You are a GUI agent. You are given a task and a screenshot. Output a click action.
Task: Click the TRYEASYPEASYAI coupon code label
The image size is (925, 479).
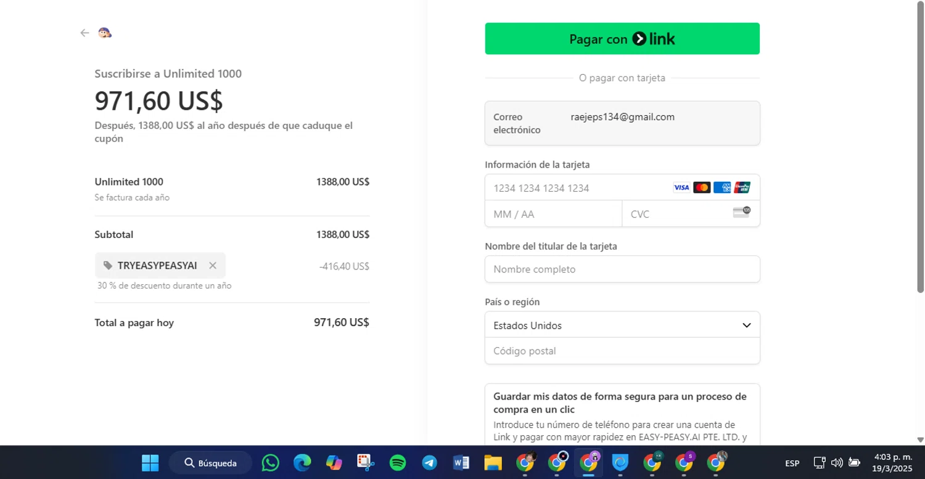click(x=157, y=266)
